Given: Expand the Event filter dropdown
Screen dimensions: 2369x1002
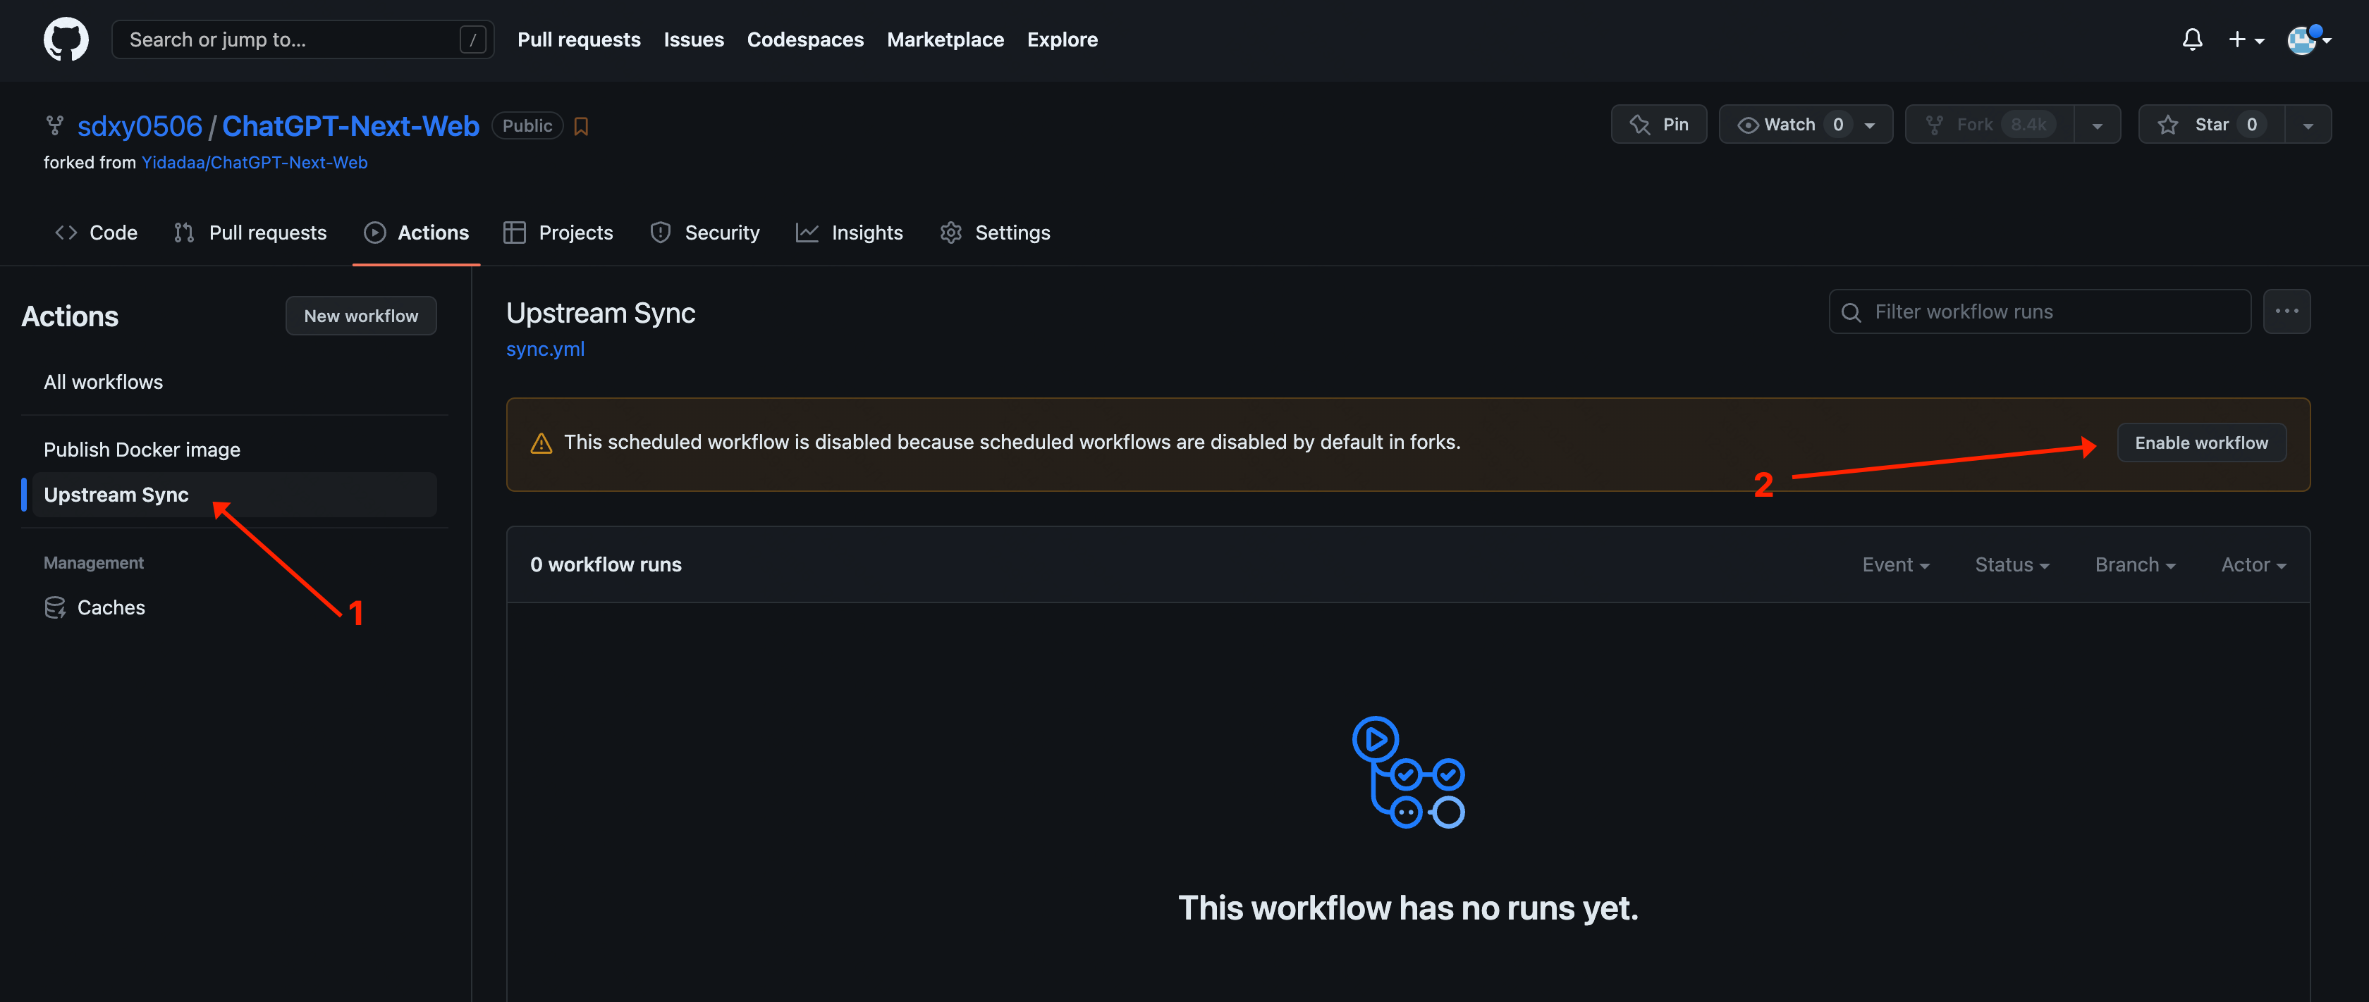Looking at the screenshot, I should (x=1895, y=564).
